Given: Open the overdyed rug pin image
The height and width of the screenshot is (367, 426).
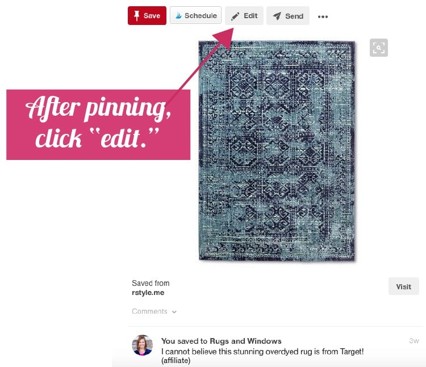Looking at the screenshot, I should (277, 150).
